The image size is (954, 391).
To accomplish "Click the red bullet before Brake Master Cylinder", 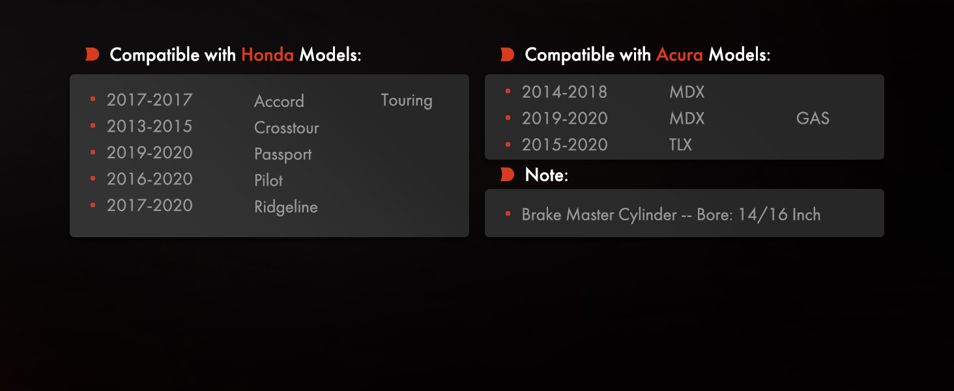I will [x=508, y=214].
